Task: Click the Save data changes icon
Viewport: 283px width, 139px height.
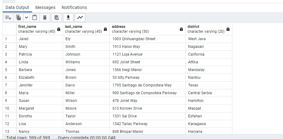Action: point(57,18)
